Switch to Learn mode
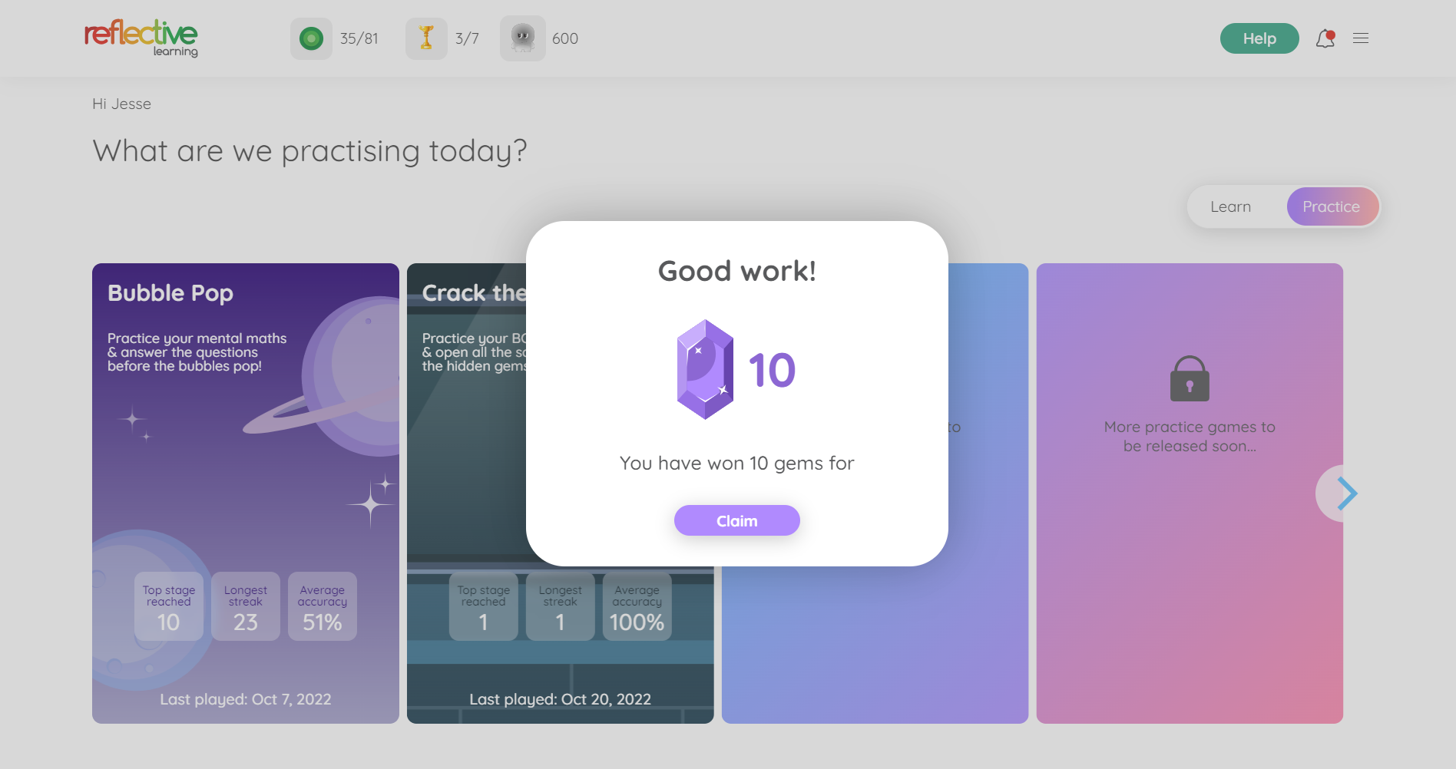This screenshot has width=1456, height=769. point(1230,206)
